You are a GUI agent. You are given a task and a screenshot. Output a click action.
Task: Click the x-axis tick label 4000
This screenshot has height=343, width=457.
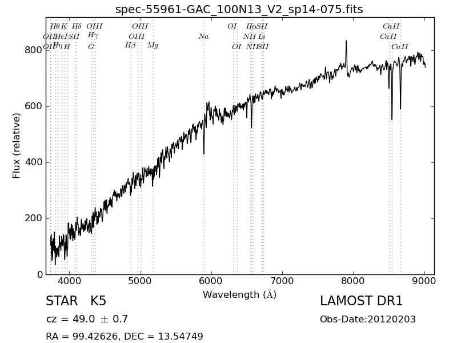click(x=69, y=281)
